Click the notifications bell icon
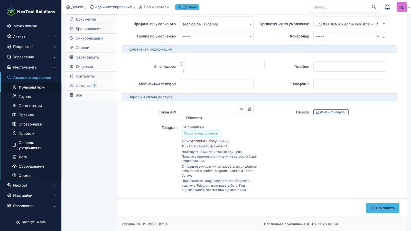 pyautogui.click(x=387, y=7)
